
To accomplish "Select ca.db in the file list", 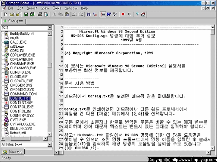I will [14, 38].
